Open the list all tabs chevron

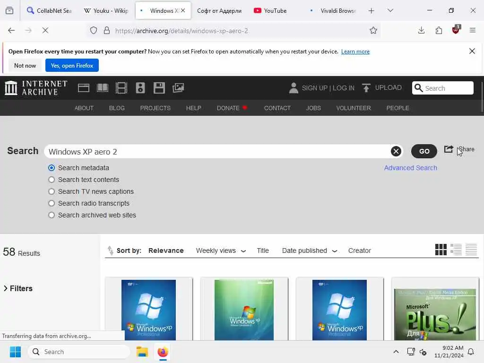point(390,11)
